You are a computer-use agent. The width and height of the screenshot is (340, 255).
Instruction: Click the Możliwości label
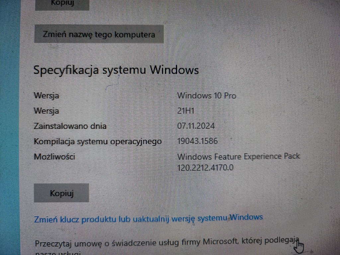54,157
